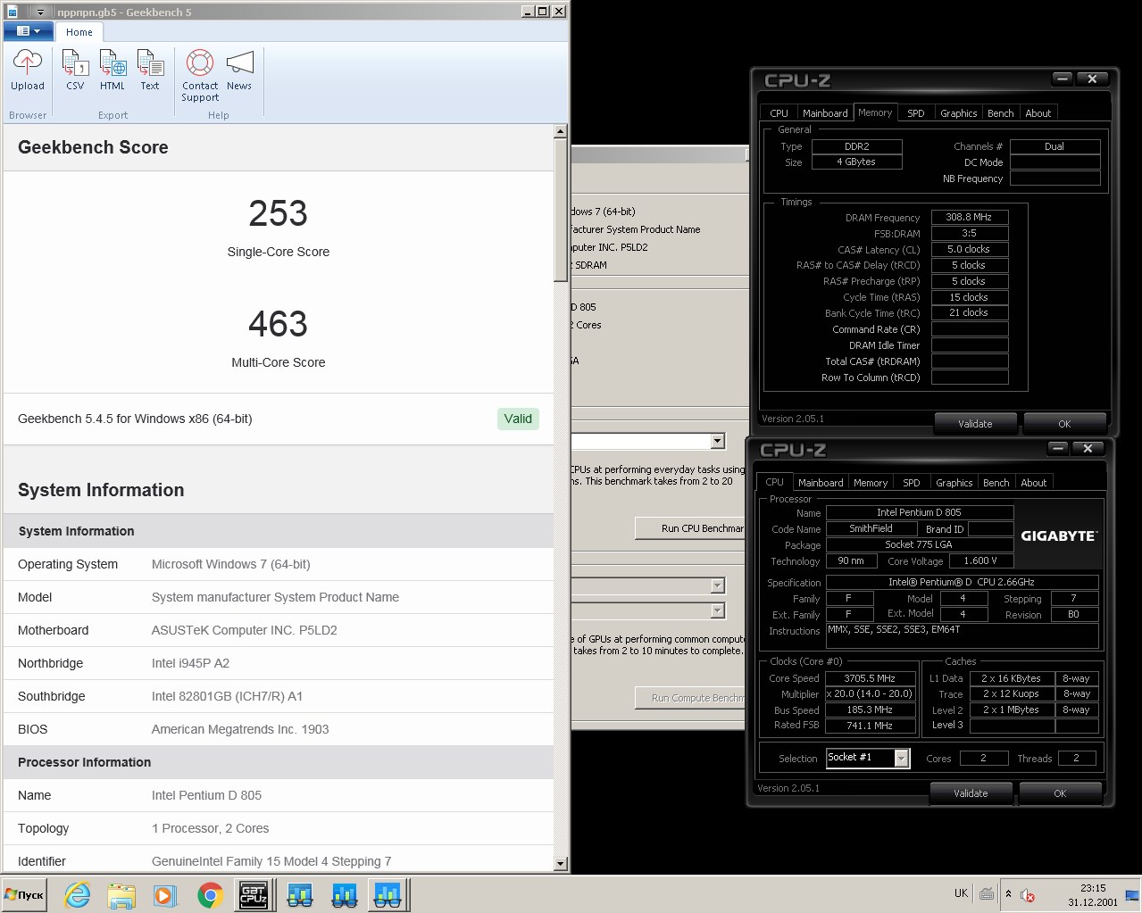
Task: Click the 253 Single-Core Score value
Action: tap(278, 213)
